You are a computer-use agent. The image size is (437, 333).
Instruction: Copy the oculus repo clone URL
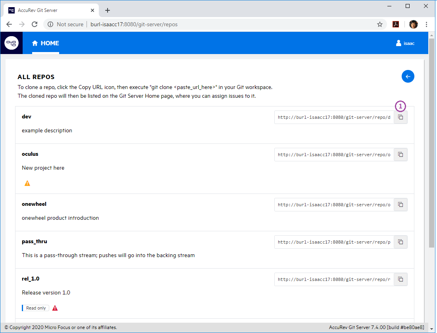(x=400, y=155)
